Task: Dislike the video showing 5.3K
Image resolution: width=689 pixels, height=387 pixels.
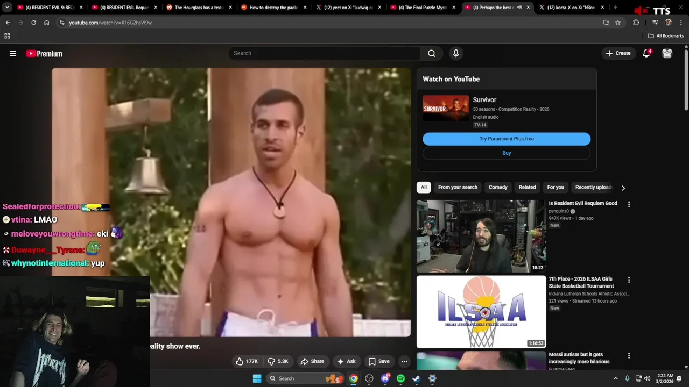Action: (x=278, y=361)
